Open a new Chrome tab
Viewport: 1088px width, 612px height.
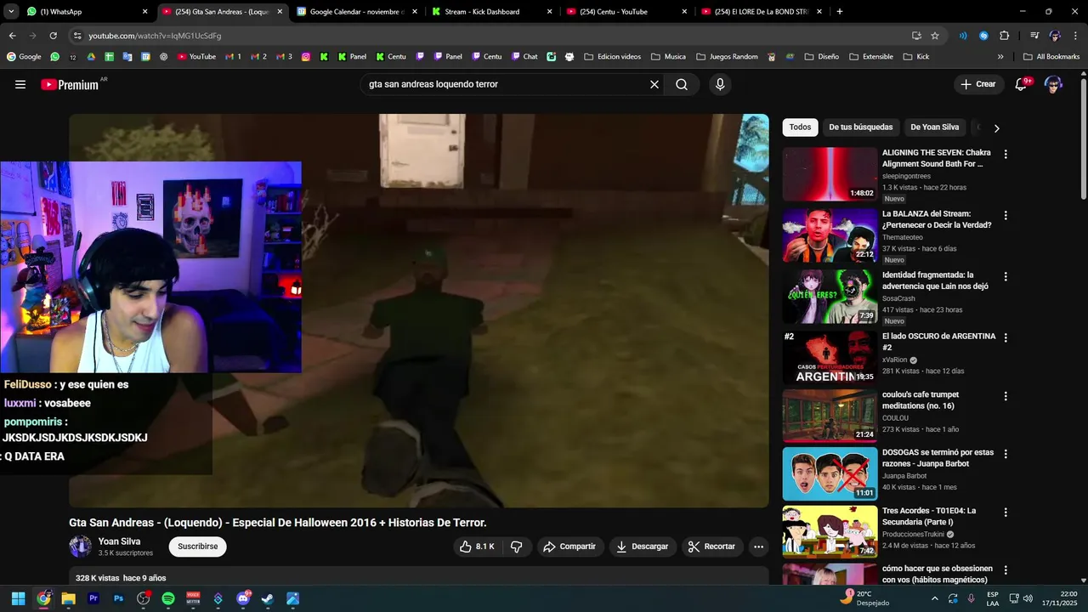click(x=840, y=12)
